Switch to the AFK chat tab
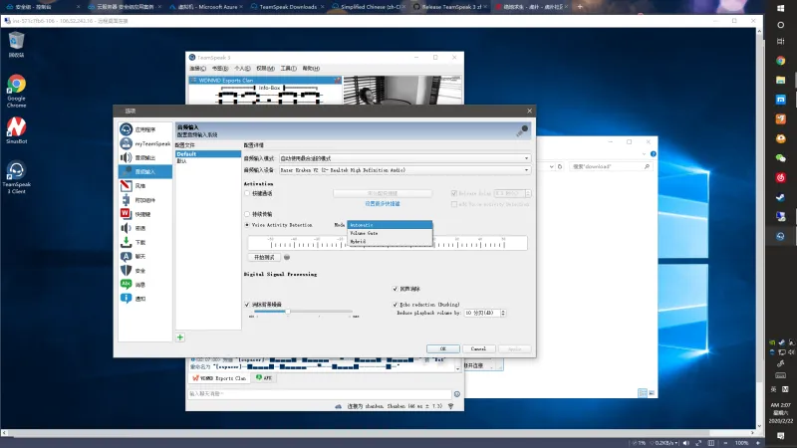 pyautogui.click(x=264, y=378)
